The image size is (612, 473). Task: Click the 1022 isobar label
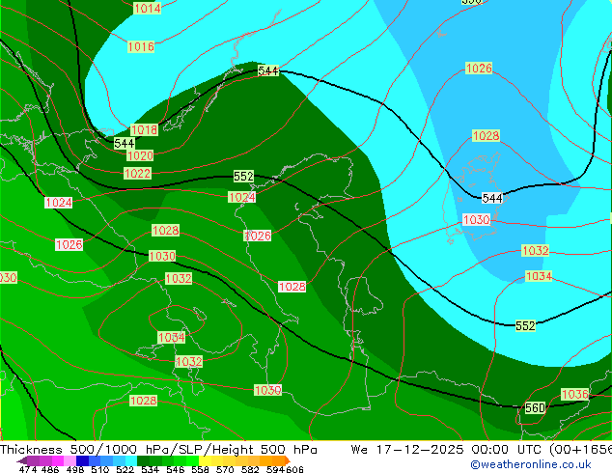pyautogui.click(x=137, y=174)
